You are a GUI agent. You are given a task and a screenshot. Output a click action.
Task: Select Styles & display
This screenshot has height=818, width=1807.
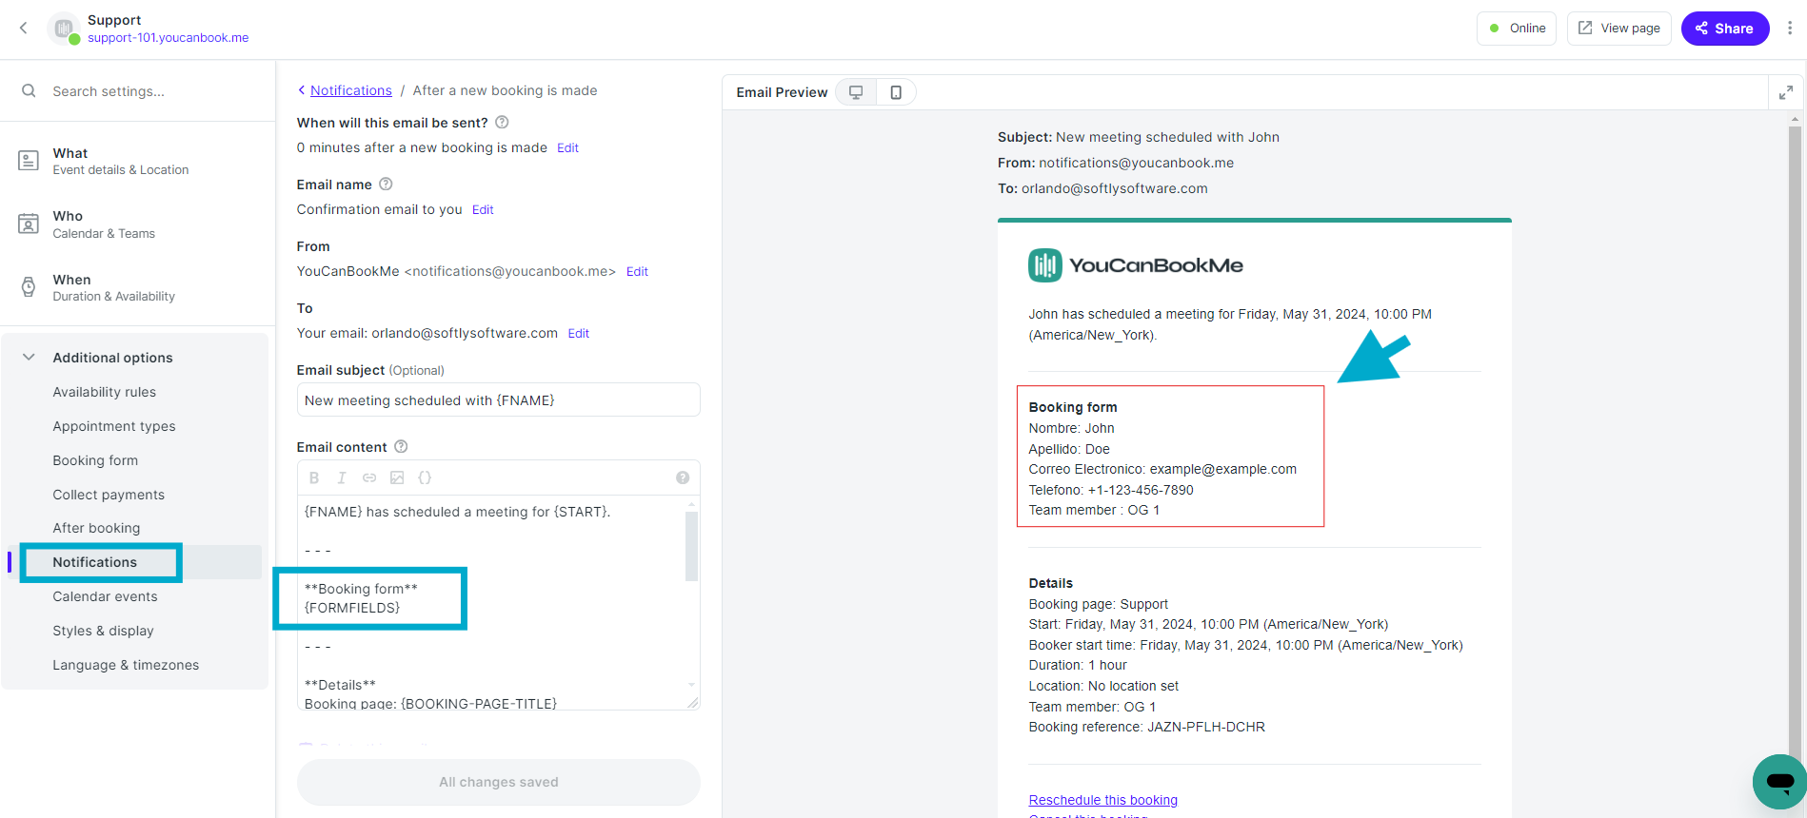point(103,631)
